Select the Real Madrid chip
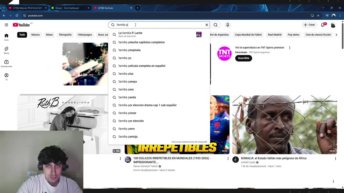 point(275,35)
